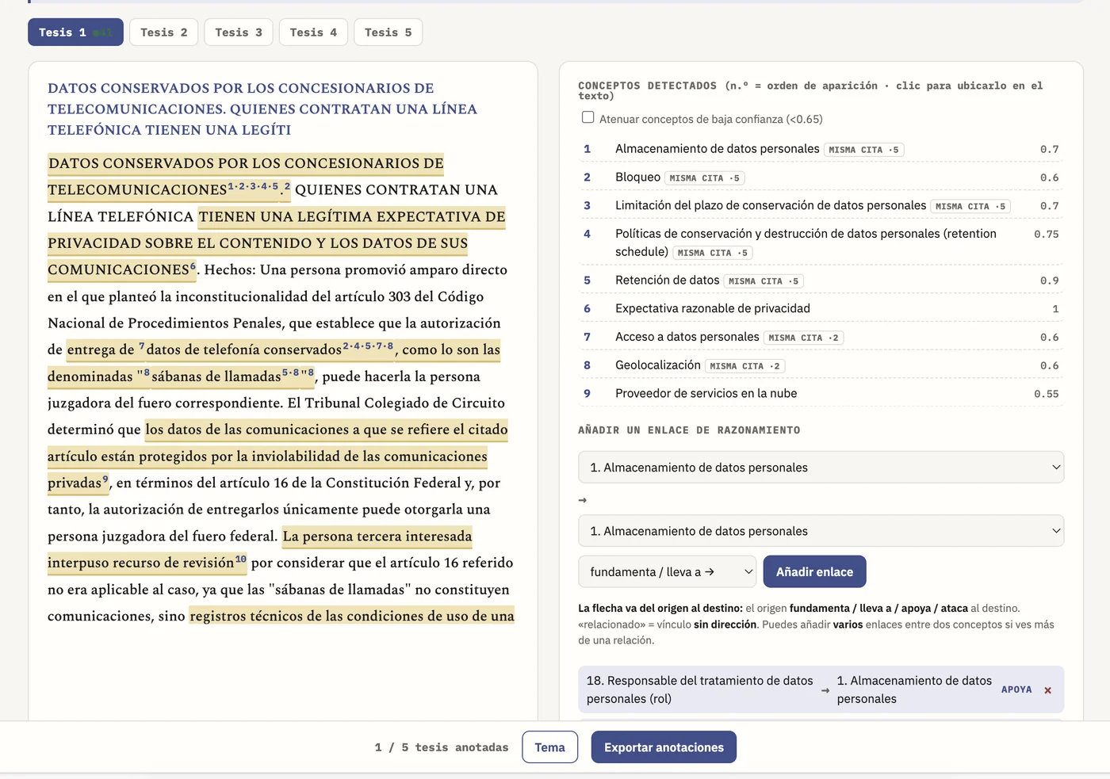
Task: Click confidence value 0.9 for Retención de datos
Action: click(x=1049, y=281)
